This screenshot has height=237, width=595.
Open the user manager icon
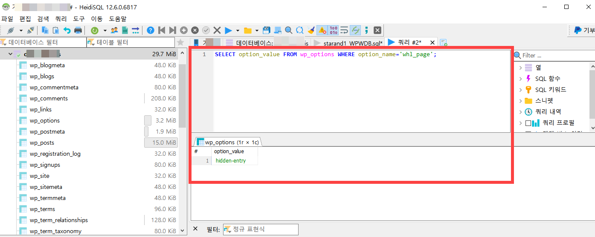114,30
